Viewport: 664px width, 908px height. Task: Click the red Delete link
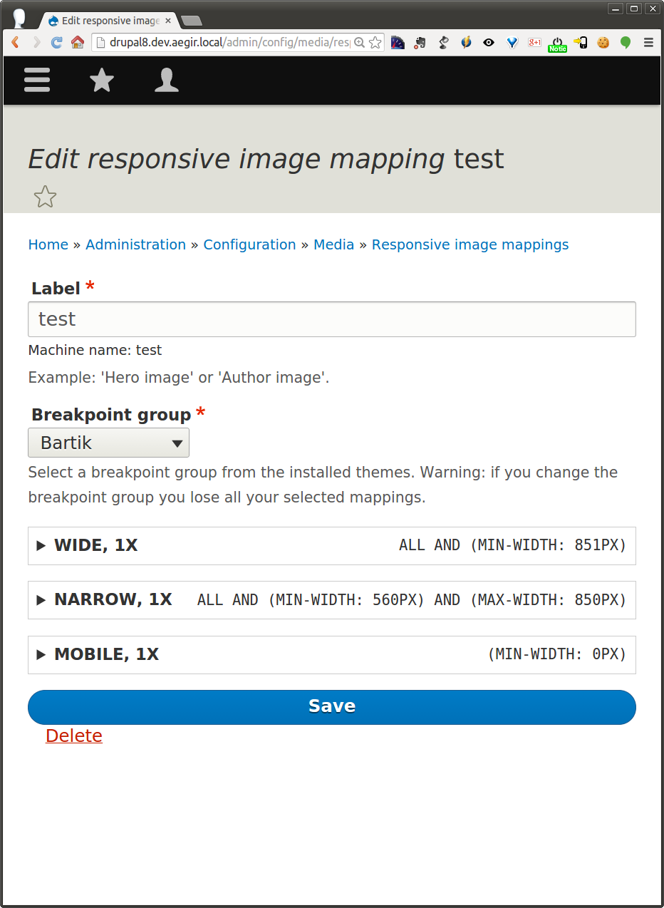(x=74, y=736)
